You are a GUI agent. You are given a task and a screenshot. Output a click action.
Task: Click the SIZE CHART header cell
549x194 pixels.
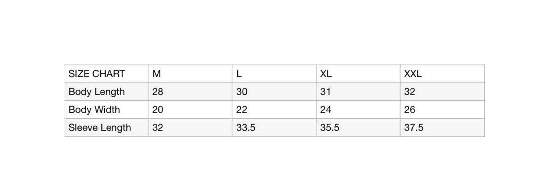[97, 74]
